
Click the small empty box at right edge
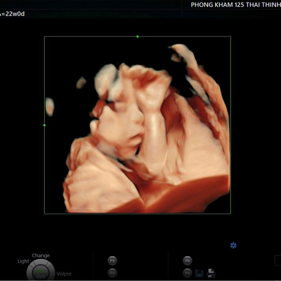tap(278, 260)
